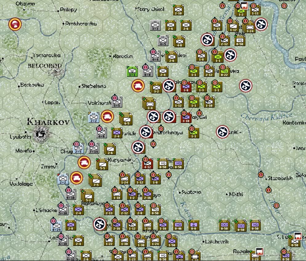Click the Merefa town label
Screen dimensions: 306x261
(x=24, y=151)
